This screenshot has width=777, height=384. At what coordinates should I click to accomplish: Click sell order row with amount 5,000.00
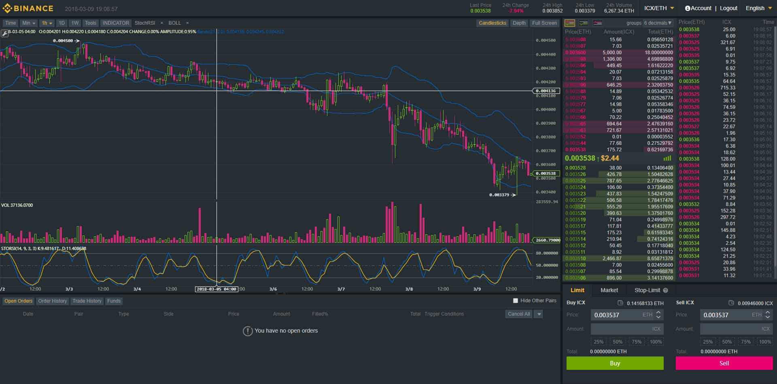click(619, 53)
